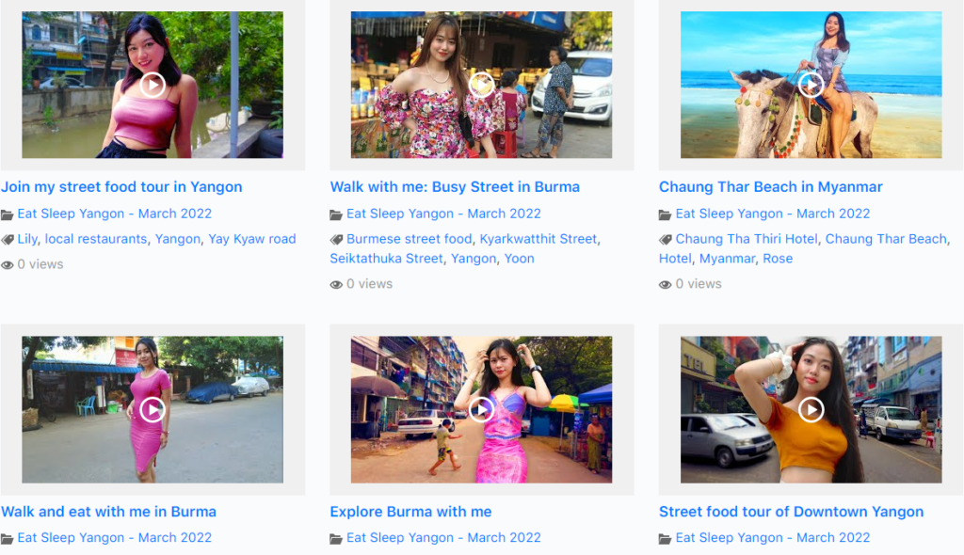Play the Chaung Thar Beach video
The image size is (964, 555).
(811, 85)
